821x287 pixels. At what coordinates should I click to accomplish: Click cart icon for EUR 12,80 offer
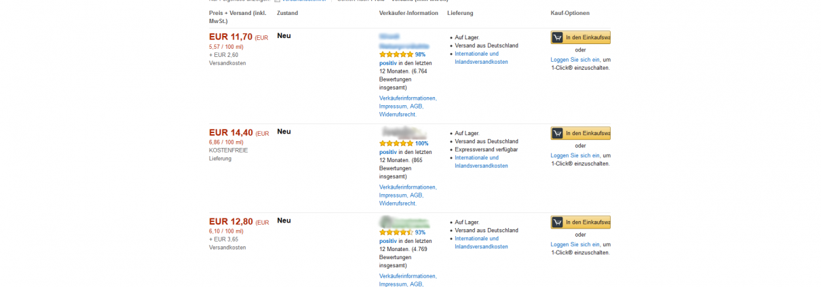tap(557, 223)
